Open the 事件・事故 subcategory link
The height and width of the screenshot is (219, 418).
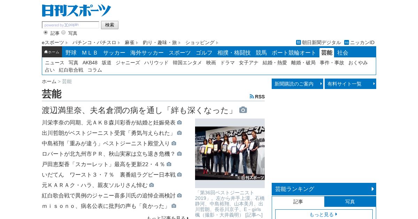pyautogui.click(x=332, y=63)
